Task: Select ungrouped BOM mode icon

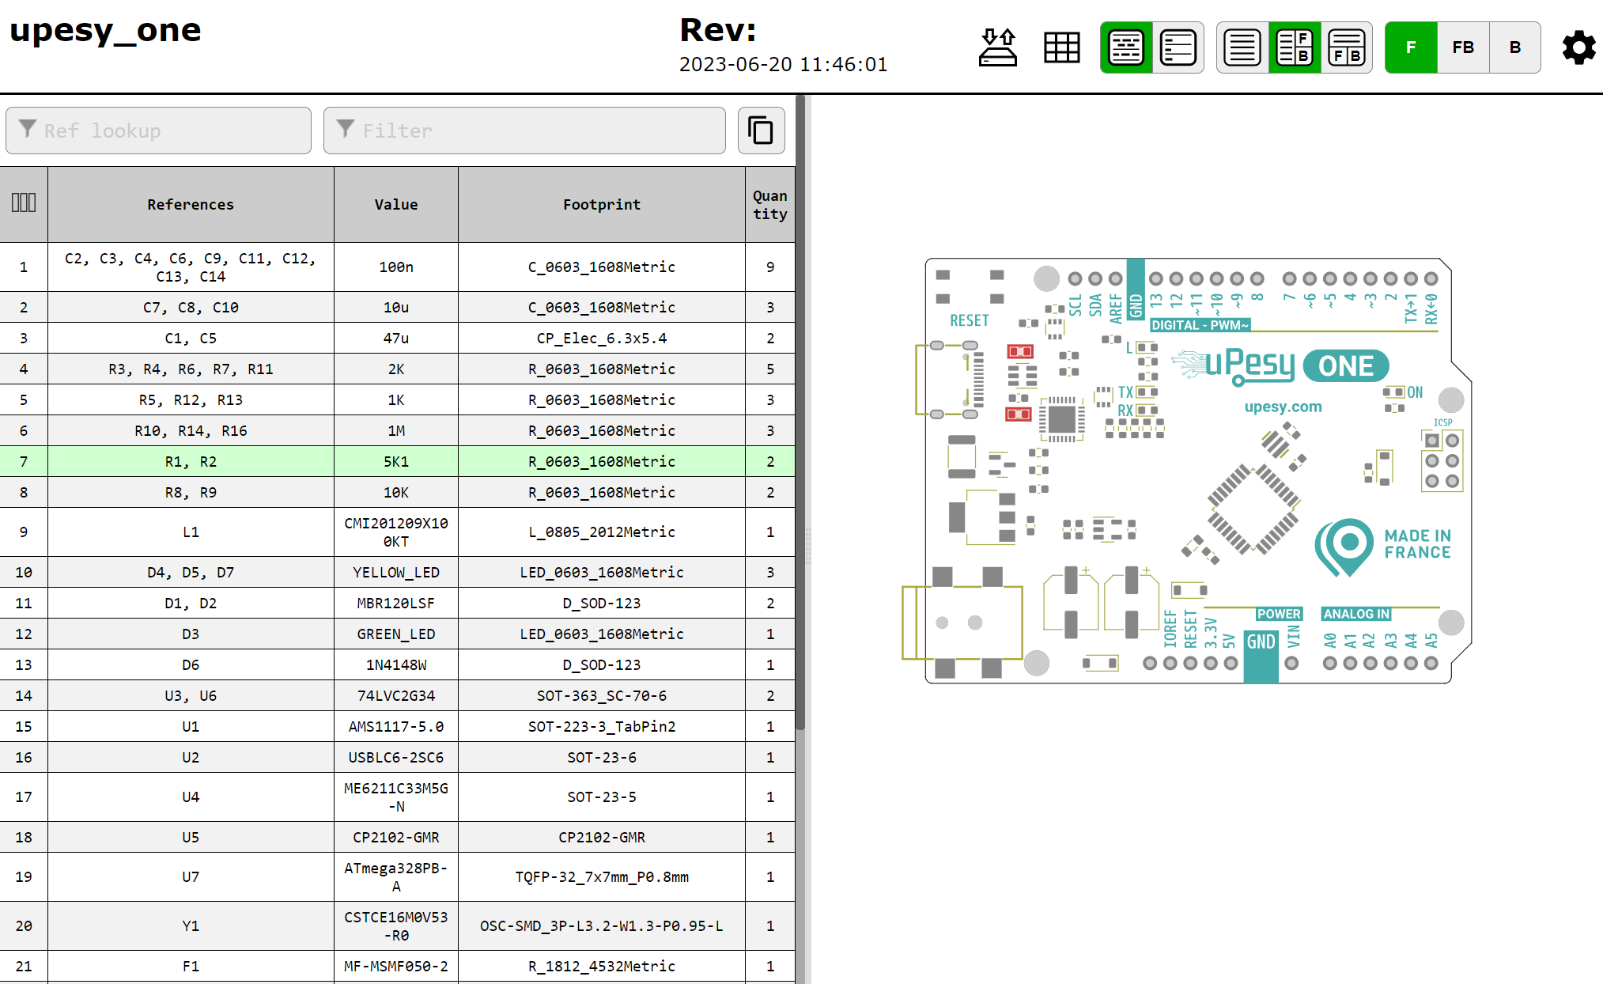Action: click(x=1178, y=47)
